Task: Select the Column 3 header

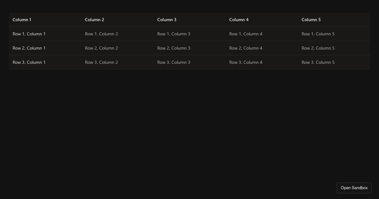Action: coord(167,20)
